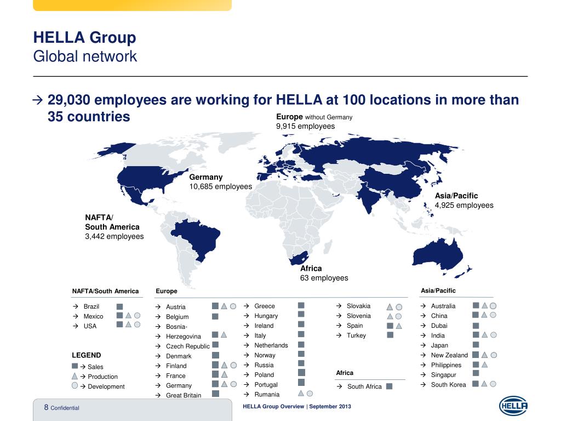The image size is (561, 421).
Task: Select the development circle next to USA
Action: point(137,325)
